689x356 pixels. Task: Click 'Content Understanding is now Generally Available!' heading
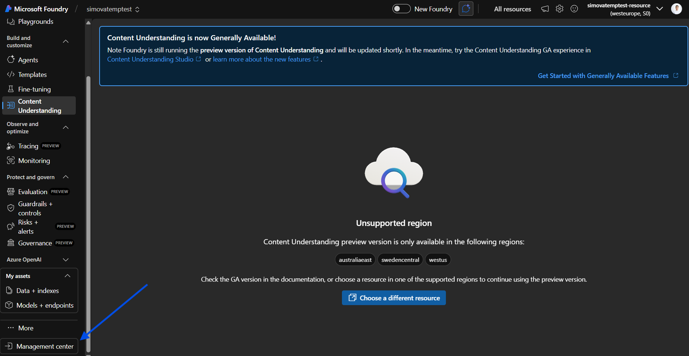coord(191,38)
